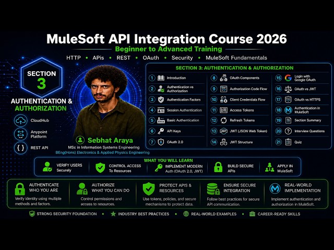Click the Section Summary document icon
The image size is (334, 250).
288,120
